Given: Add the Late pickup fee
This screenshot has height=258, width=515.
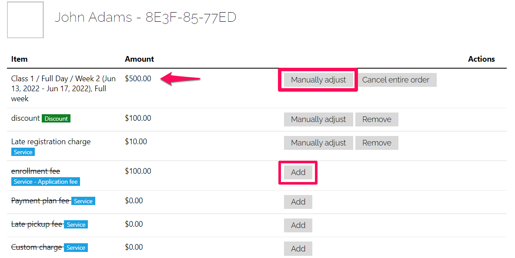Looking at the screenshot, I should click(x=298, y=225).
